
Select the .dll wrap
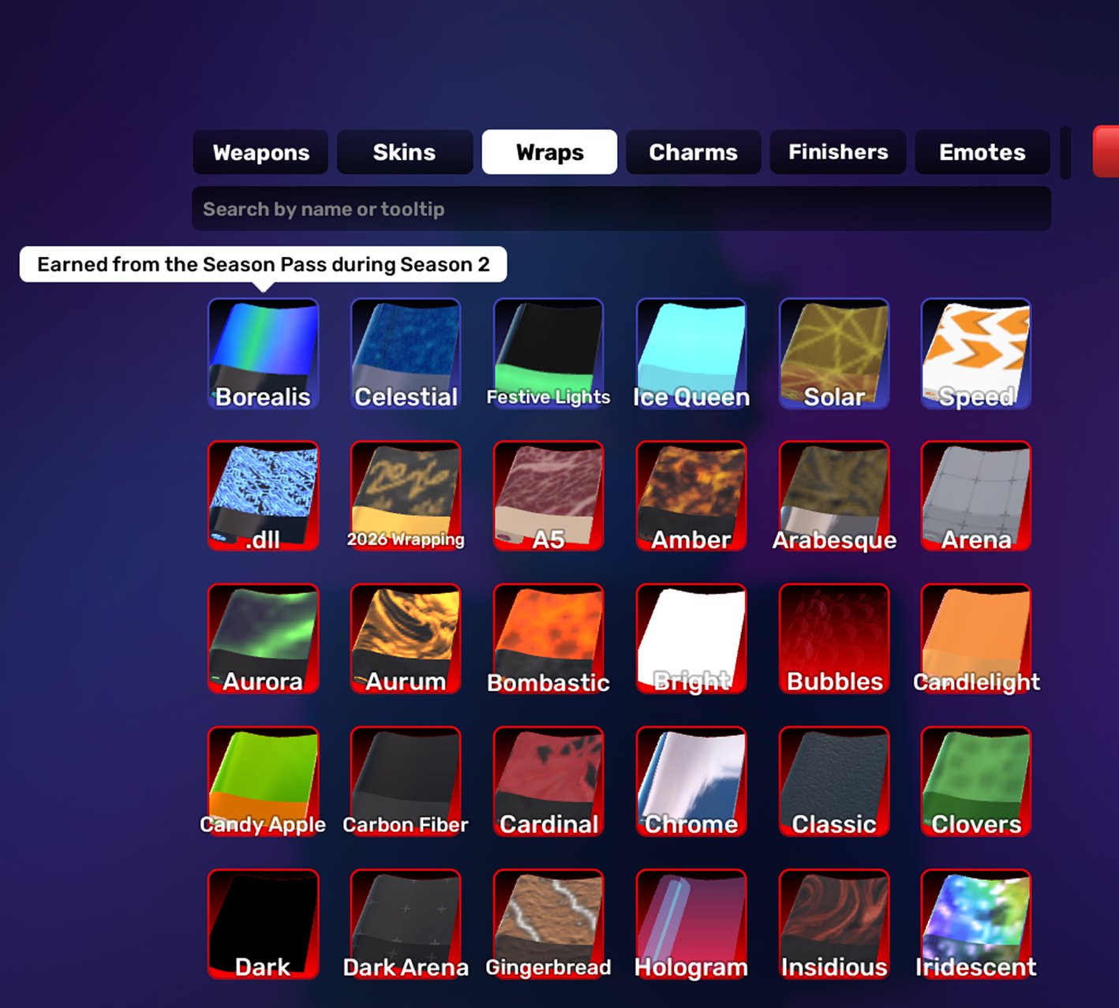pyautogui.click(x=264, y=496)
